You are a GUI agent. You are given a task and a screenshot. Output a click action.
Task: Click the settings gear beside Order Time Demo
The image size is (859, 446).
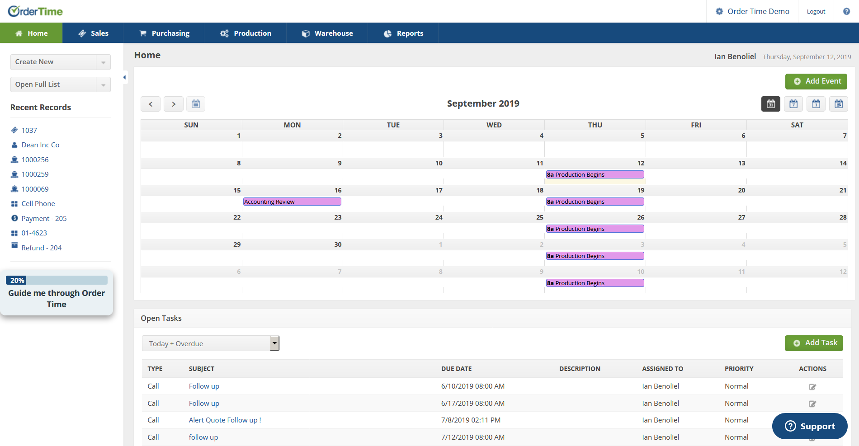(x=719, y=11)
